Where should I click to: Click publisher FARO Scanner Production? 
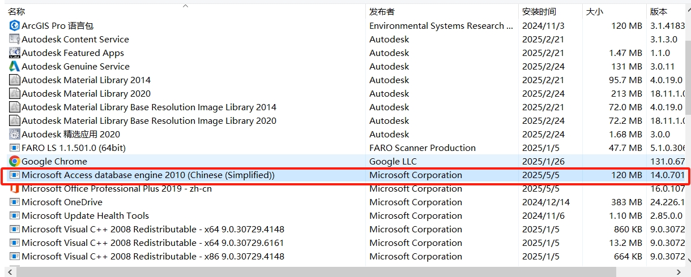[423, 148]
